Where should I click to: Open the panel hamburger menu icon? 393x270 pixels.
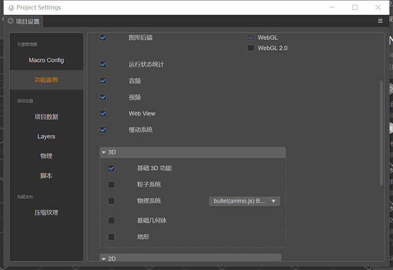tap(380, 21)
